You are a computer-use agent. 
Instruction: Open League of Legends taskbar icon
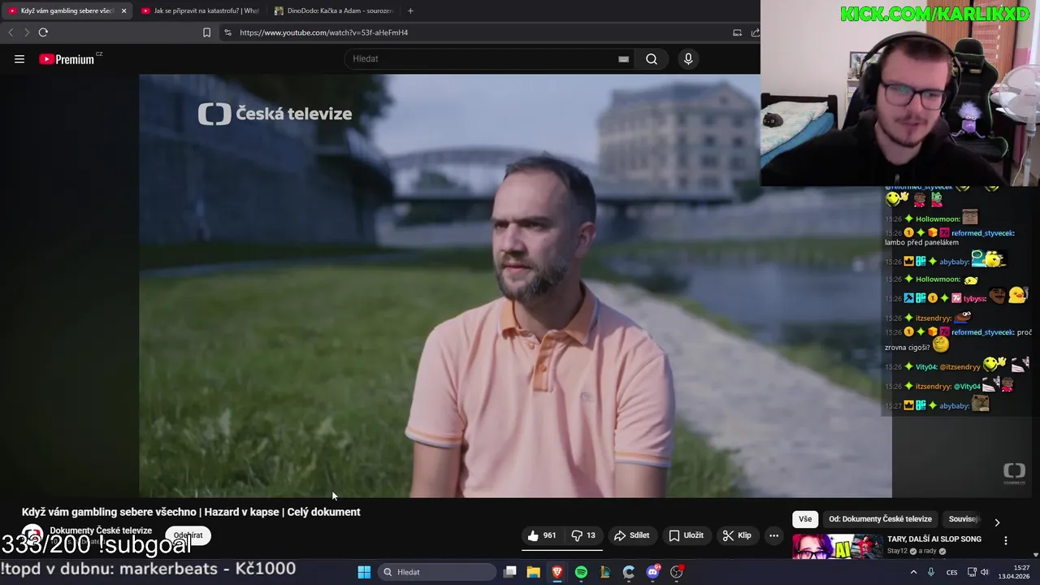pos(604,572)
